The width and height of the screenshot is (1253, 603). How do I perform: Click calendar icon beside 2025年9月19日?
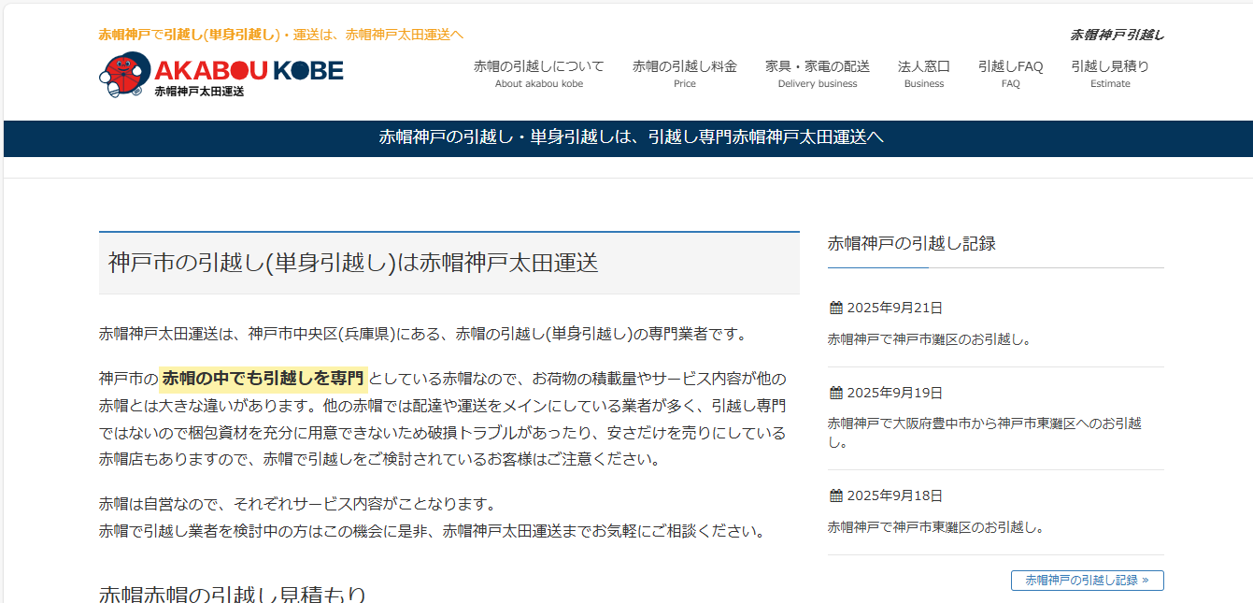pyautogui.click(x=836, y=393)
